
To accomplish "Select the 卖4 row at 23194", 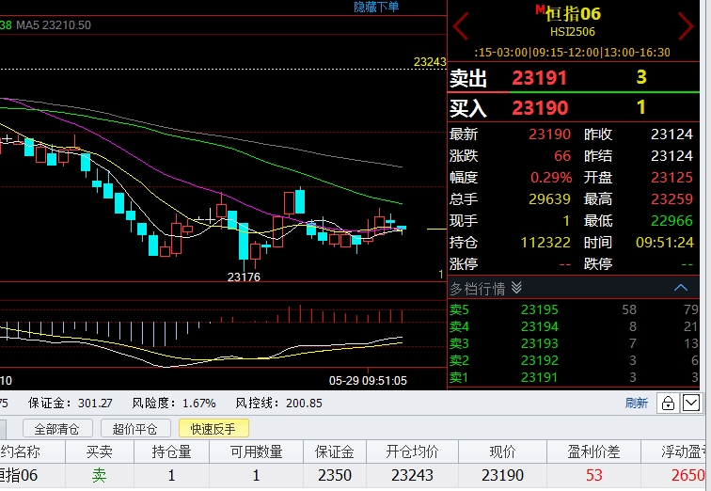I will (574, 326).
